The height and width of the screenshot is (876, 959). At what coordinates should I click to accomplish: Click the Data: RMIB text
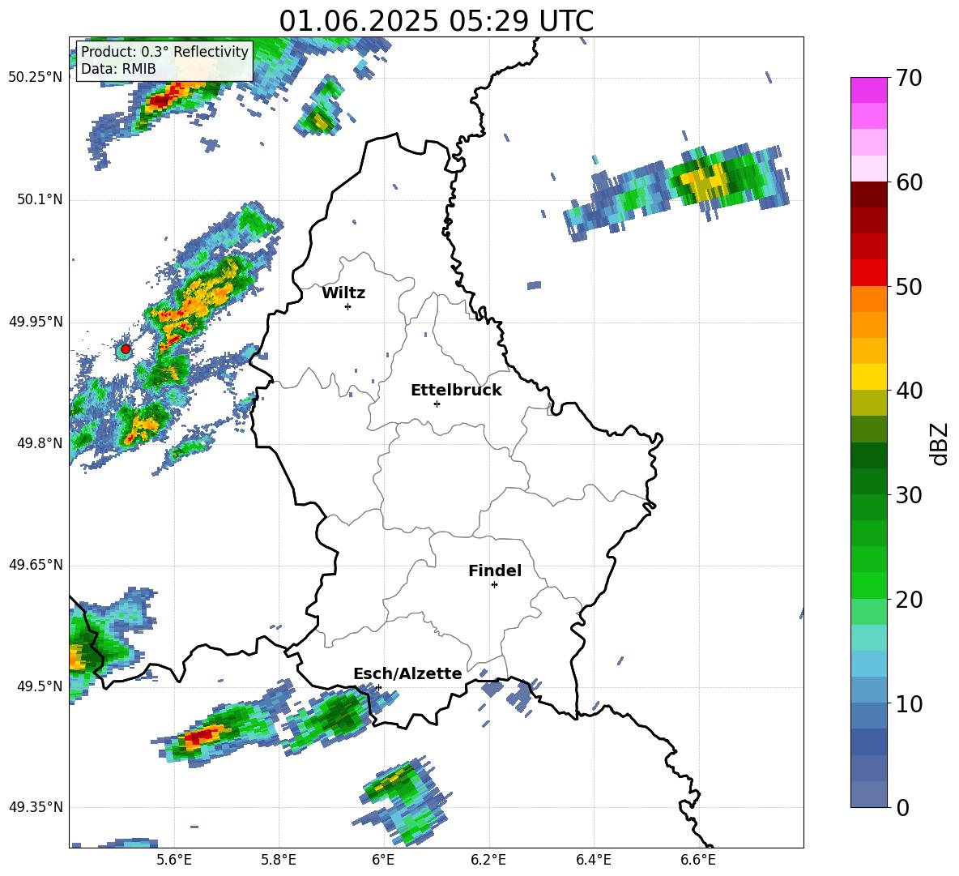pyautogui.click(x=118, y=69)
